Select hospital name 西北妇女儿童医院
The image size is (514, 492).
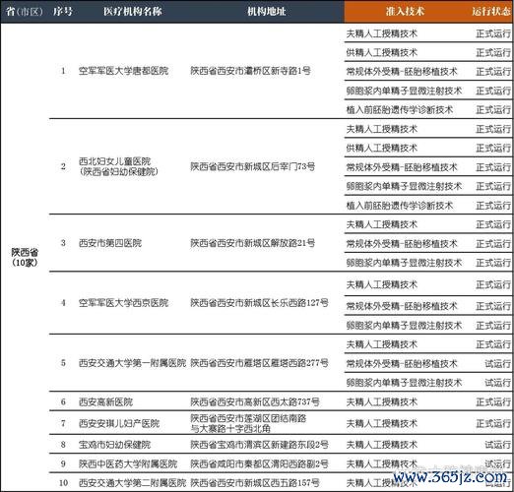(x=114, y=161)
